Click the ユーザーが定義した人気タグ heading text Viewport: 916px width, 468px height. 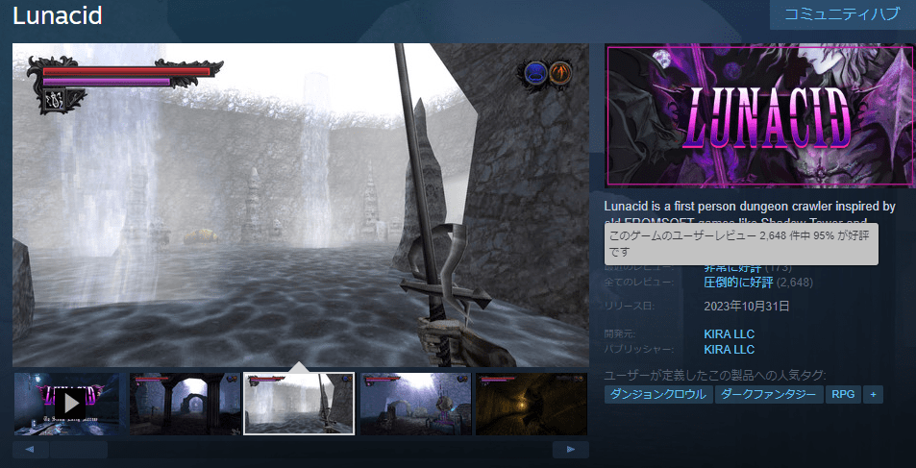click(x=716, y=375)
